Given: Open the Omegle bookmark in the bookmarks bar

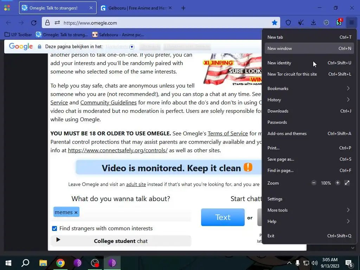Looking at the screenshot, I should tap(62, 35).
